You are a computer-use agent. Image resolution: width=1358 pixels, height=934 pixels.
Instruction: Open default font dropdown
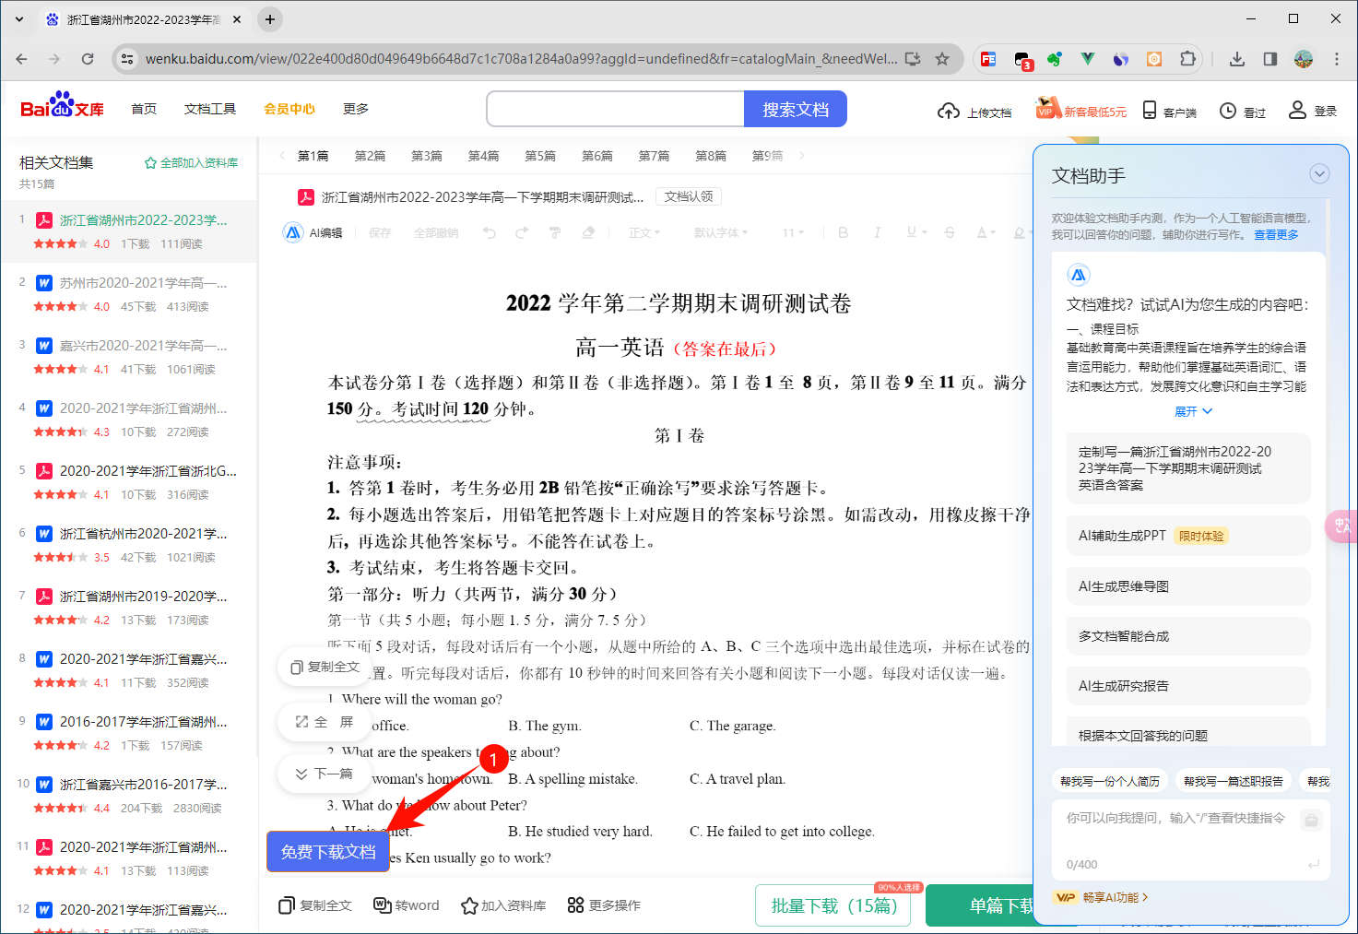pyautogui.click(x=721, y=232)
